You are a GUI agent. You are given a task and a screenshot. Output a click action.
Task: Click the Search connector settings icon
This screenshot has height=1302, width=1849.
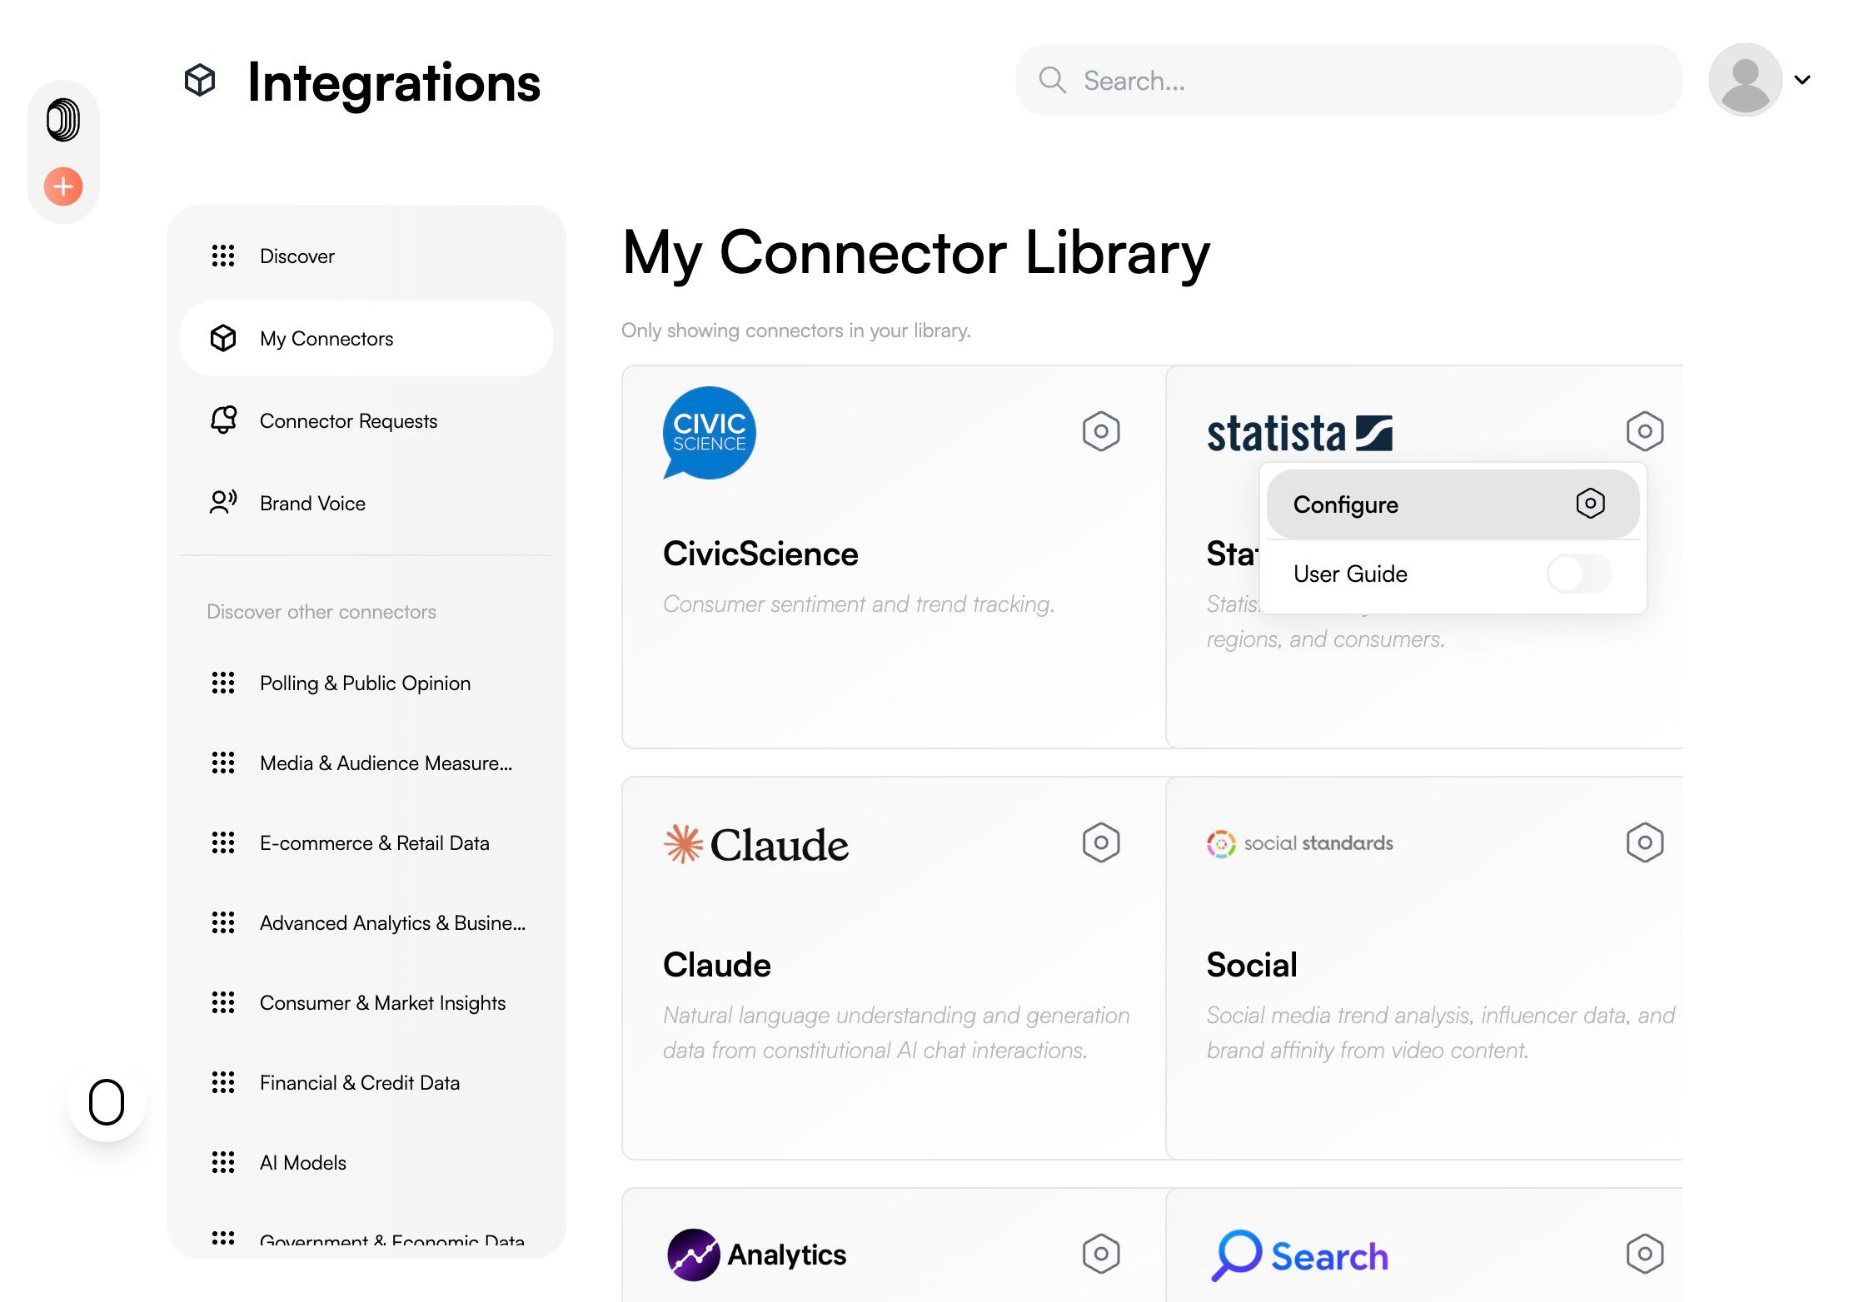(1644, 1254)
